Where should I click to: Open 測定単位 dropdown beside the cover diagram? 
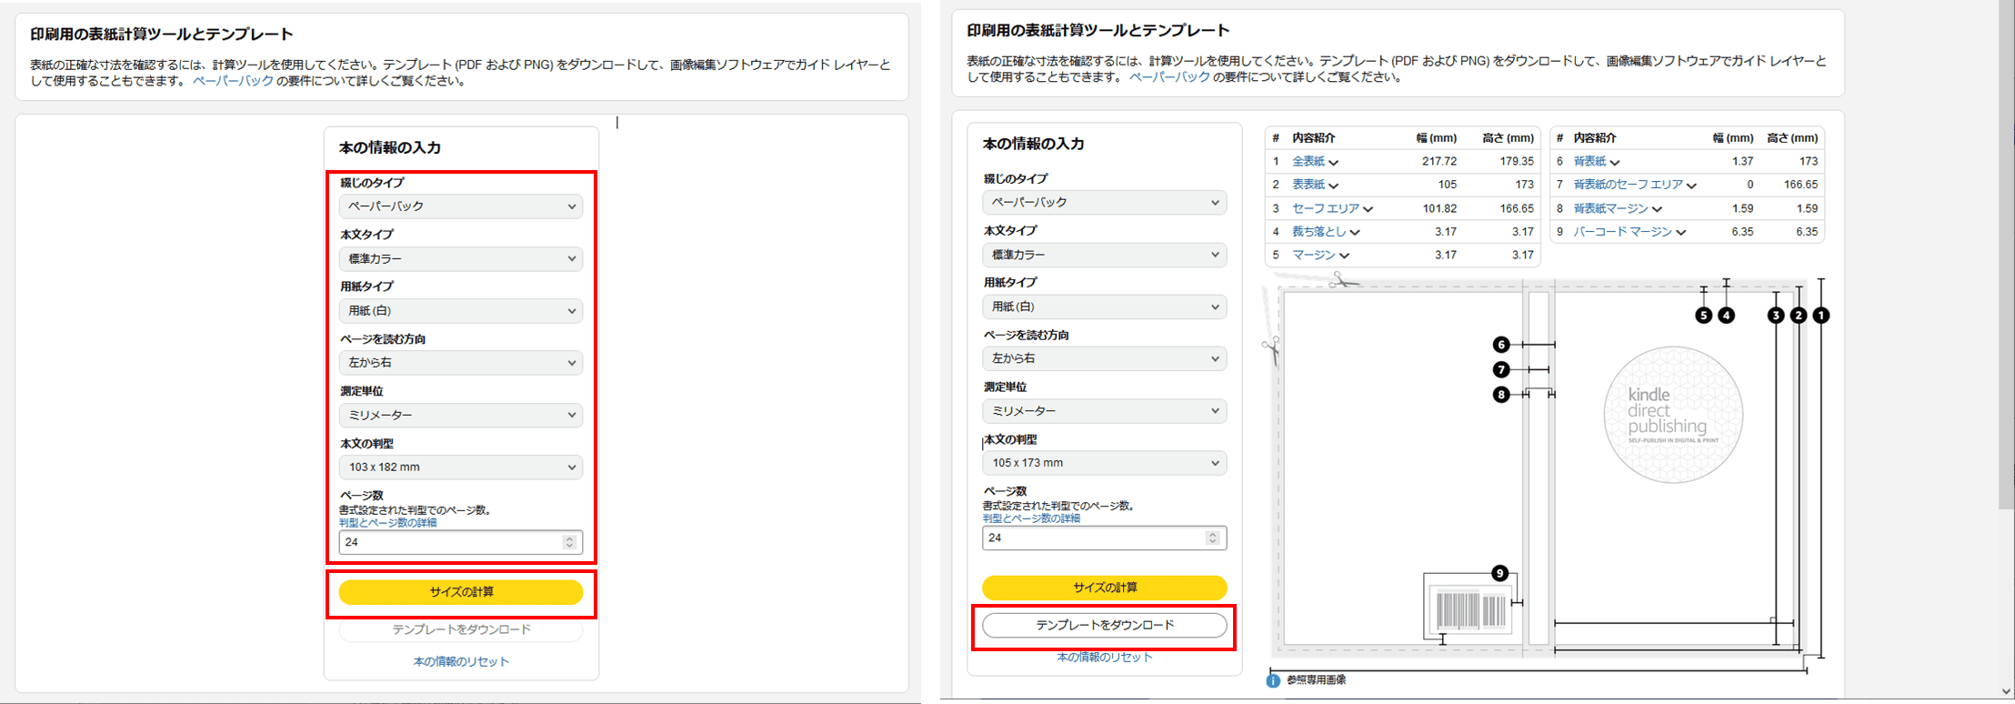[x=1104, y=412]
